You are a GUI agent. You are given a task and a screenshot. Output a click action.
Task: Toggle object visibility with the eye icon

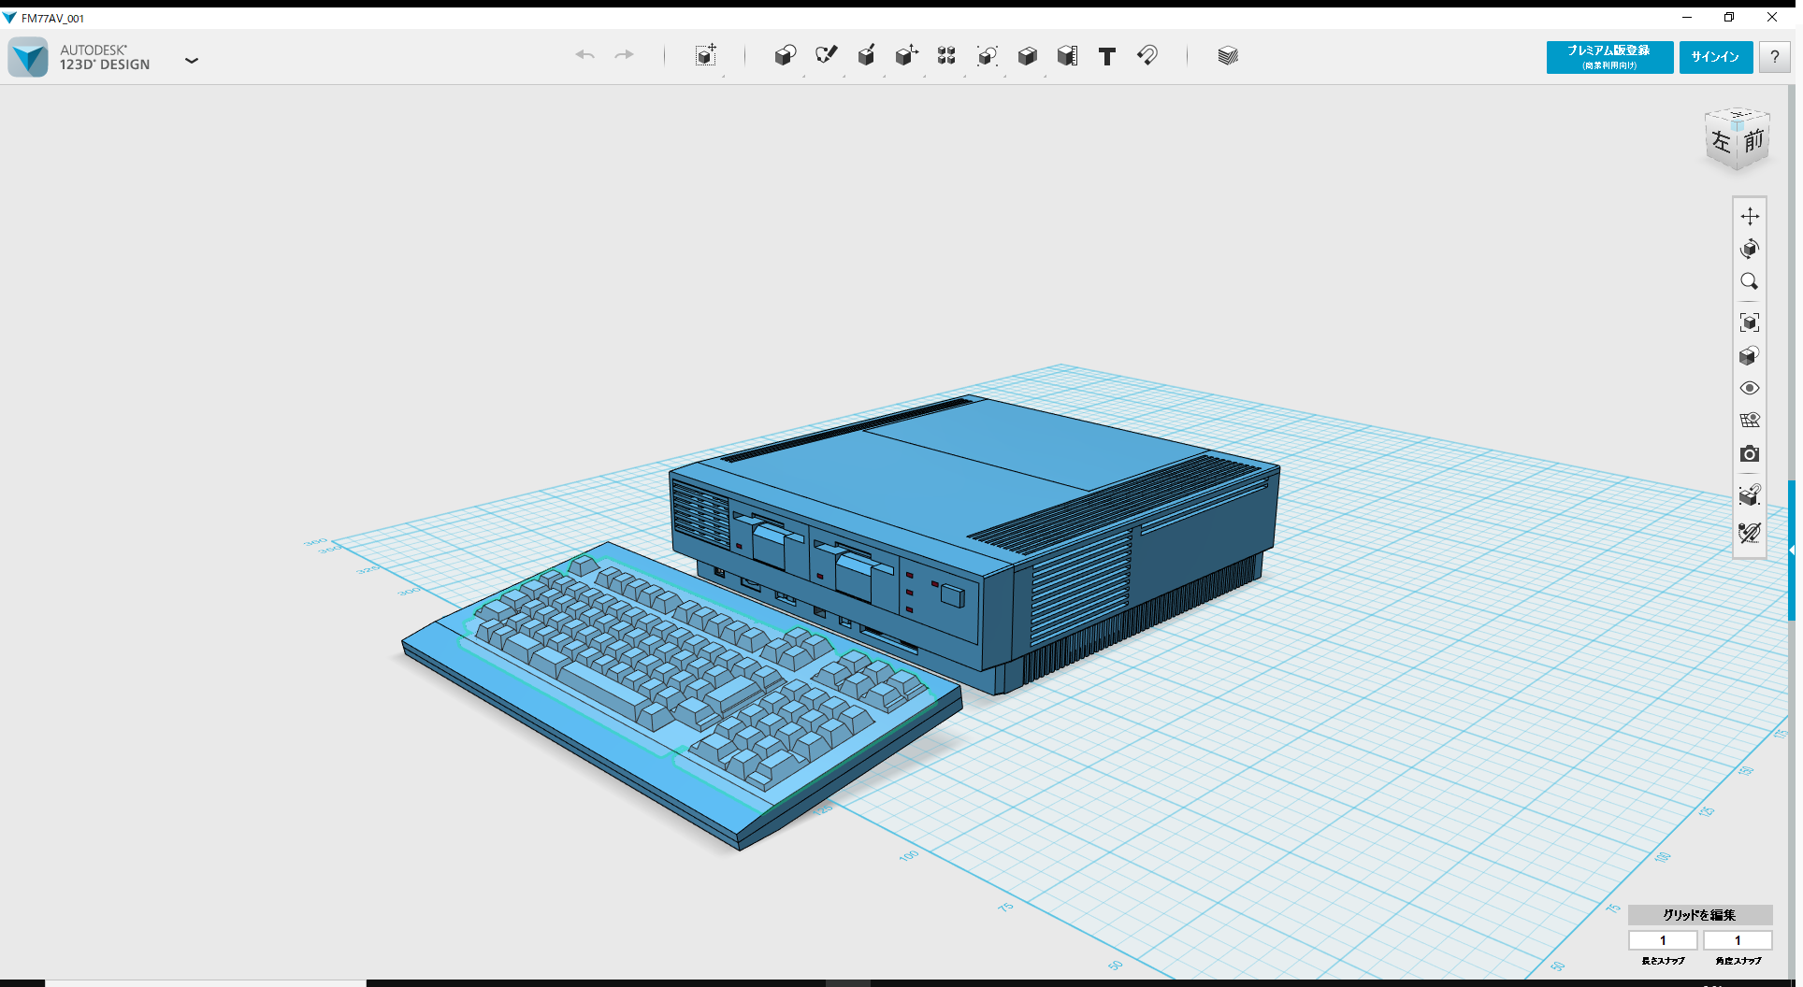pyautogui.click(x=1750, y=387)
